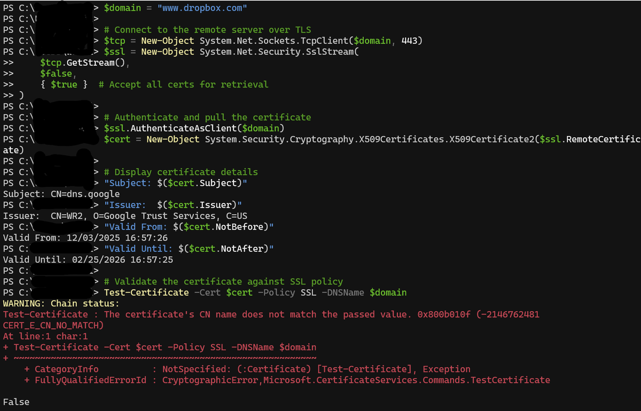Click the FullyQualifiedErrorId error detail line
Viewport: 641px width, 411px height.
tap(287, 380)
